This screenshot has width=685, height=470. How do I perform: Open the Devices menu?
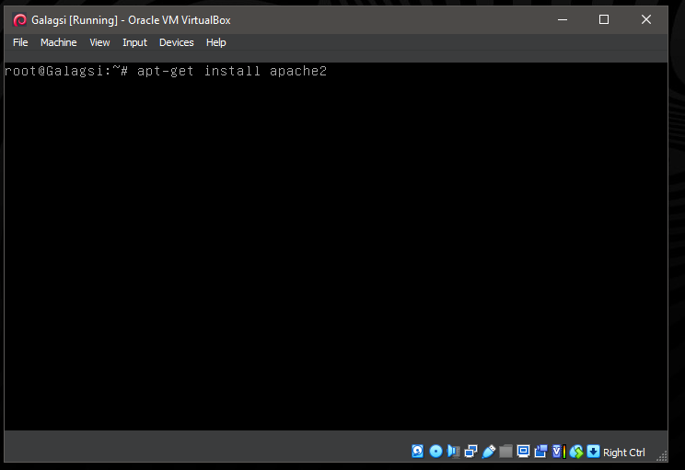(x=177, y=42)
